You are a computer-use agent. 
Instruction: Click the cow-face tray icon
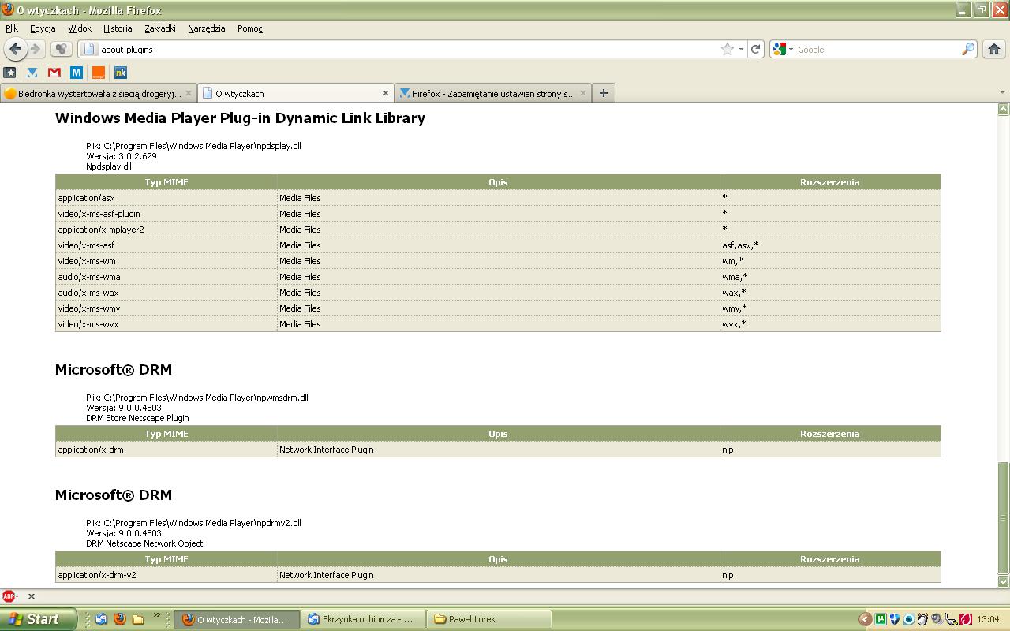[x=922, y=619]
